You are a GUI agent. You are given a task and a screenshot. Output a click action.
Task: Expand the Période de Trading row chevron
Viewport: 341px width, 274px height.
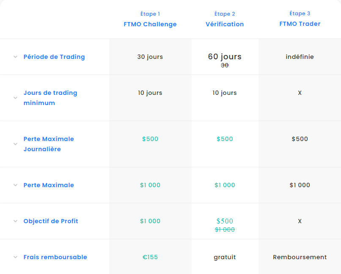tap(15, 57)
